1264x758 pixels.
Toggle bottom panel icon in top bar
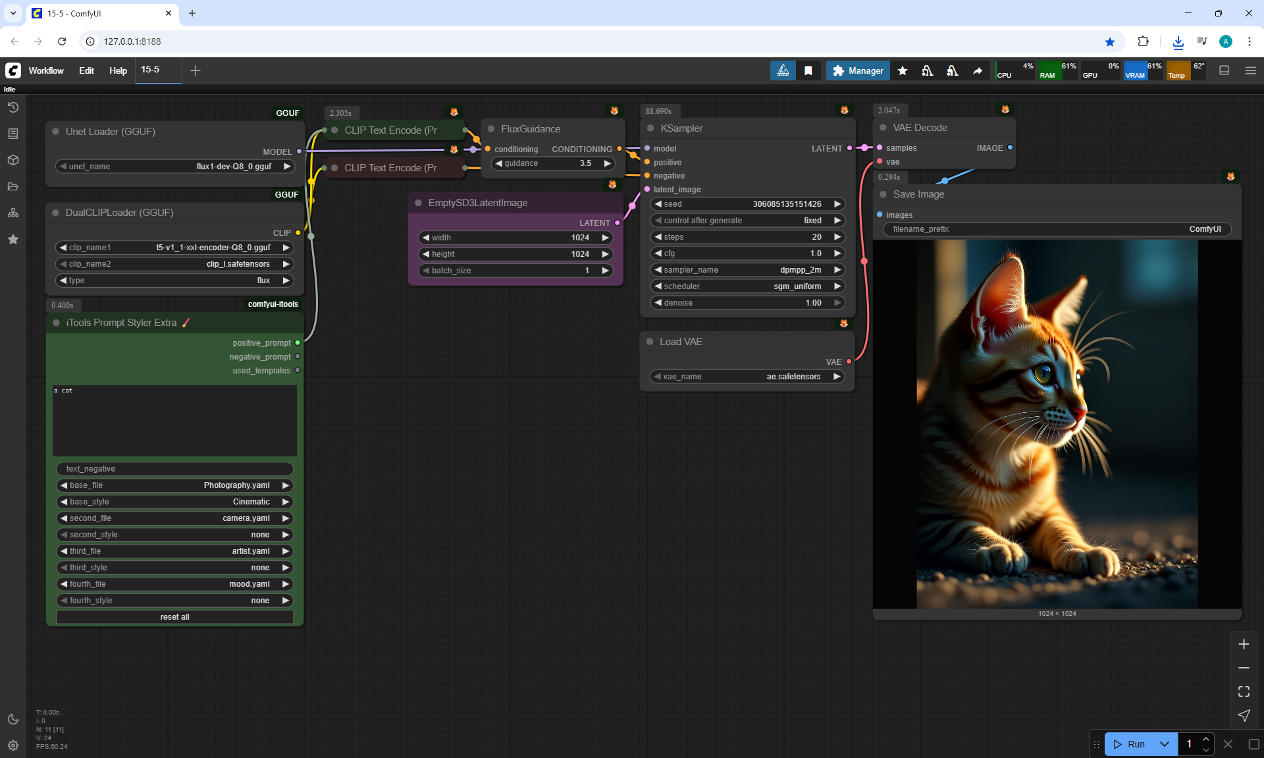1224,70
